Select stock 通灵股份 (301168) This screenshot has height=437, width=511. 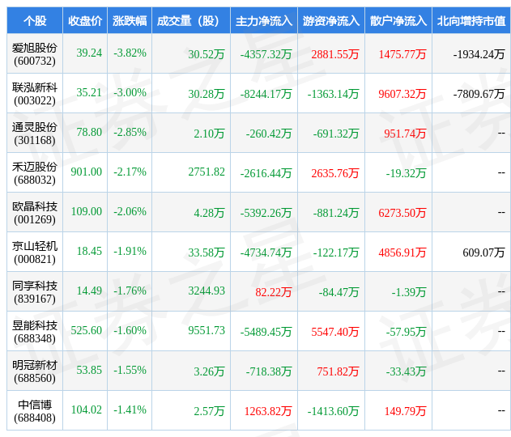[x=35, y=134]
